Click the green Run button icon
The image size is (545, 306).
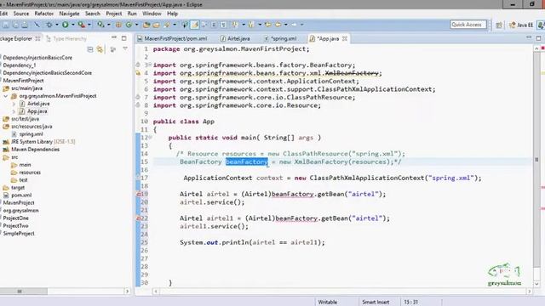(x=65, y=25)
